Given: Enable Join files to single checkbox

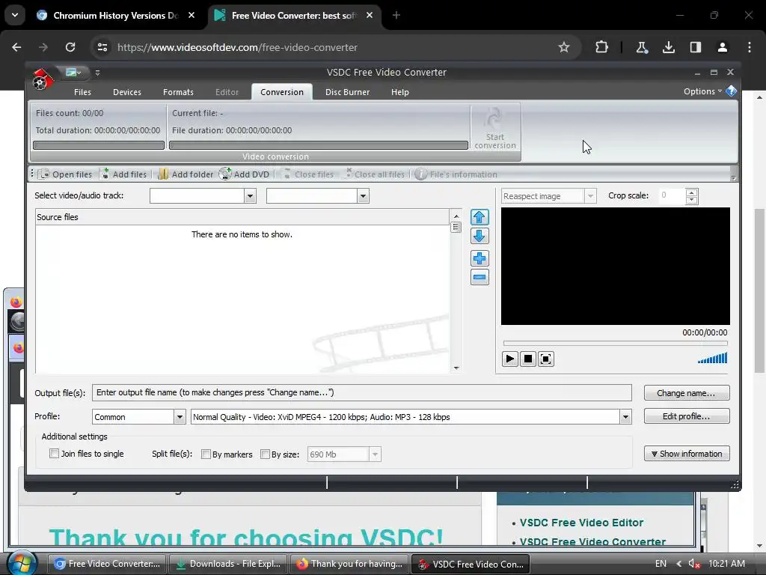Looking at the screenshot, I should pos(54,454).
